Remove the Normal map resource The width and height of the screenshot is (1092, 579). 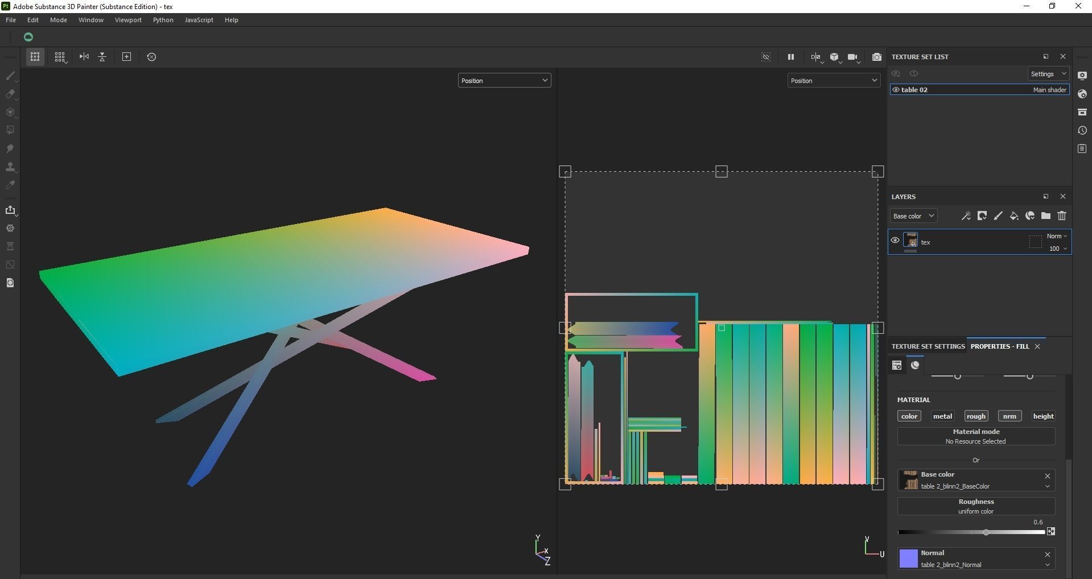[x=1047, y=554]
